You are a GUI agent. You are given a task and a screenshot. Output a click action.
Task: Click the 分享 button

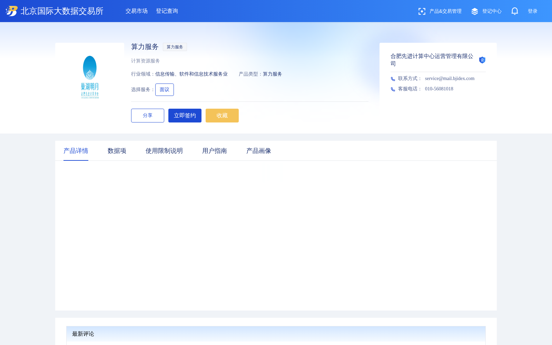click(x=148, y=116)
